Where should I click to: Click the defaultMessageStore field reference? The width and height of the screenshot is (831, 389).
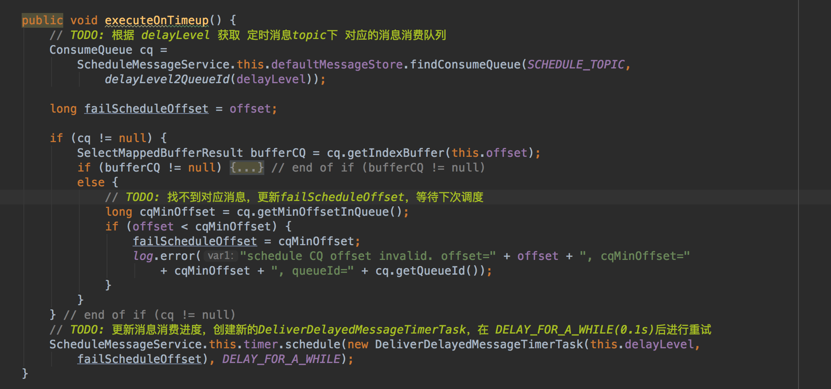(337, 65)
